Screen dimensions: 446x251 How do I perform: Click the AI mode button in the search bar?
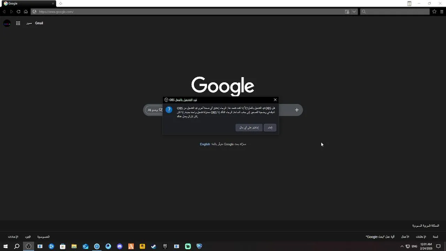point(154,110)
